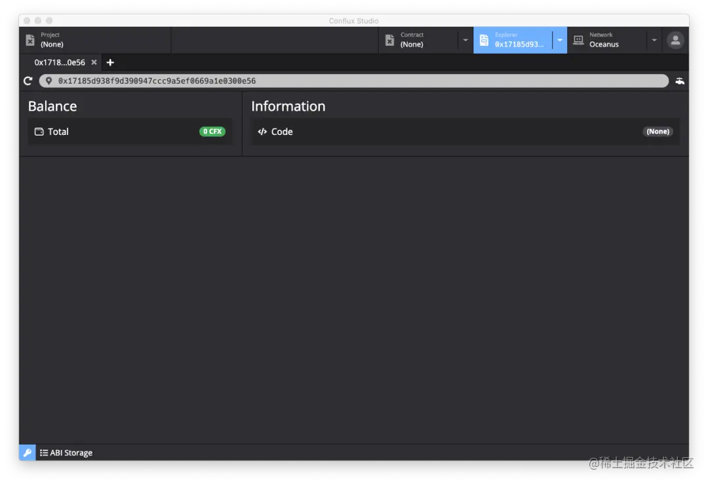
Task: Click the Explorer document icon
Action: [x=484, y=40]
